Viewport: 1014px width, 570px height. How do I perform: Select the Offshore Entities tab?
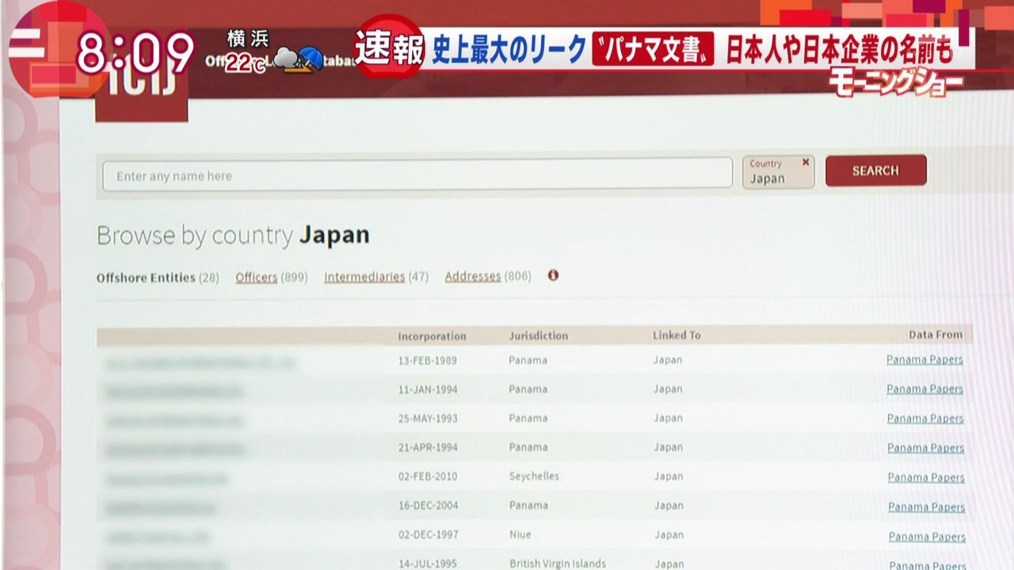point(158,277)
